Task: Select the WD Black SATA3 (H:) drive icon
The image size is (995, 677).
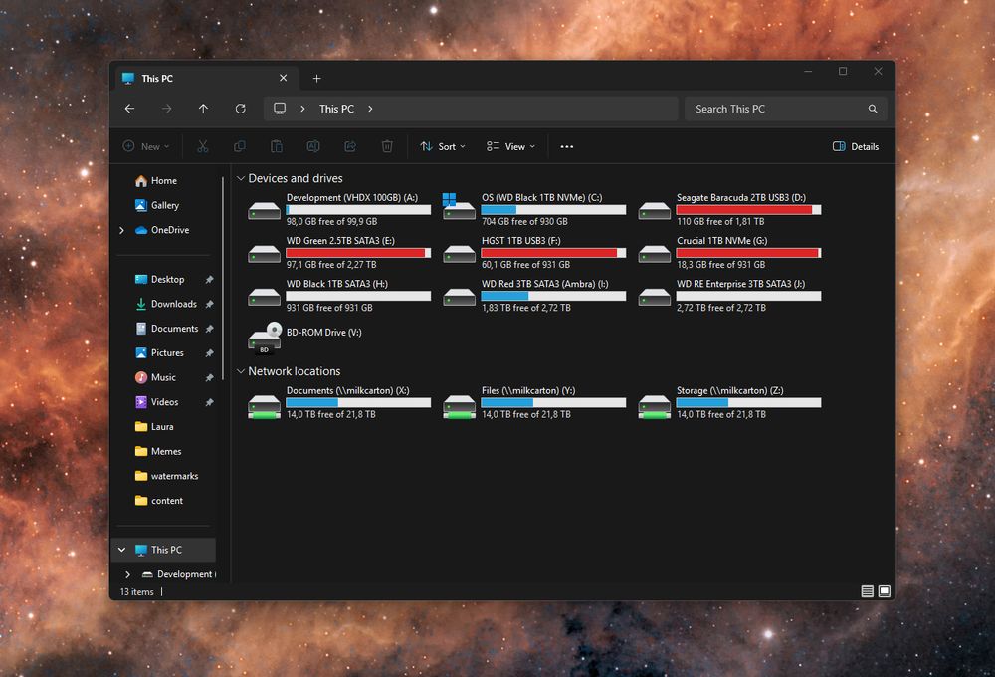Action: (264, 296)
